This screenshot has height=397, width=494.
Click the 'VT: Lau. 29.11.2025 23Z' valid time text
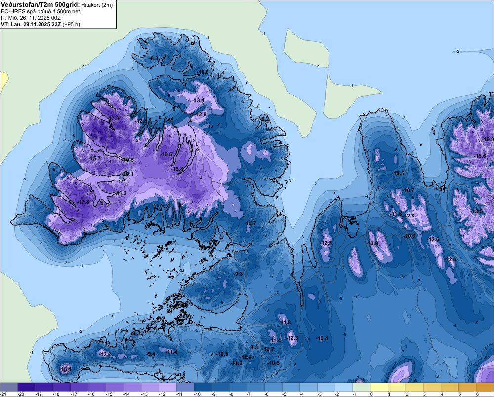point(31,24)
